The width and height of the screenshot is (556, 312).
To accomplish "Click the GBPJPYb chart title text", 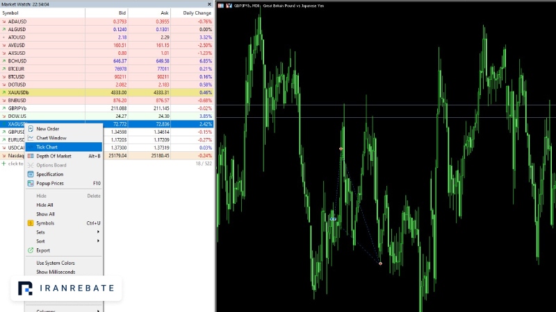I will pos(279,6).
